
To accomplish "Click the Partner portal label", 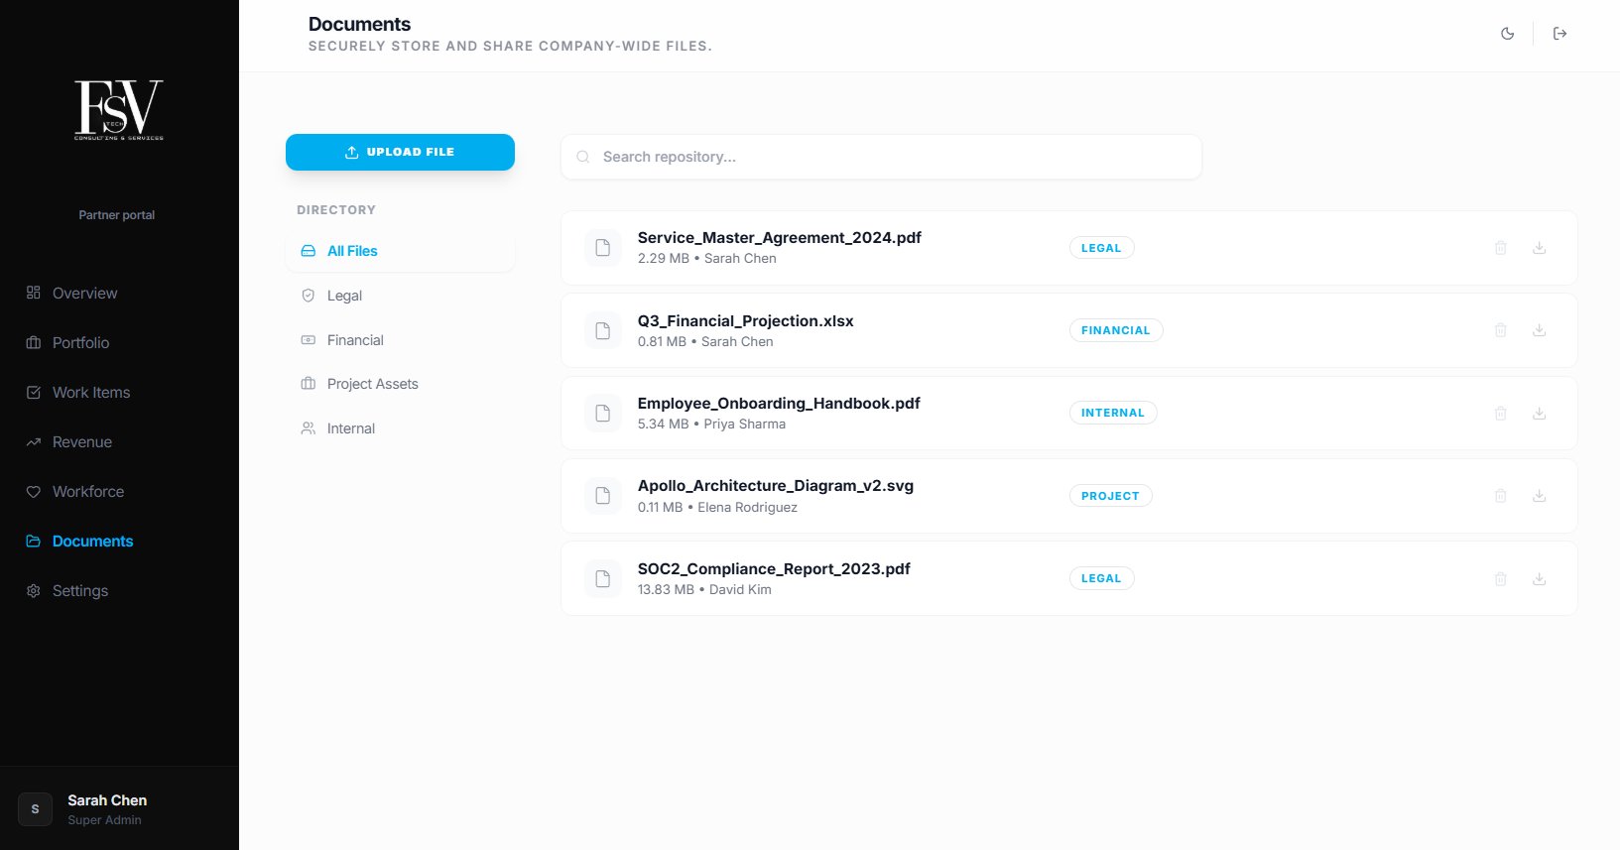I will coord(117,215).
